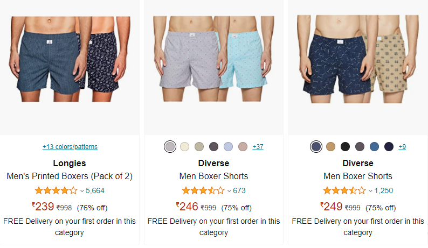Pick the olive beige color swatch

(199, 147)
